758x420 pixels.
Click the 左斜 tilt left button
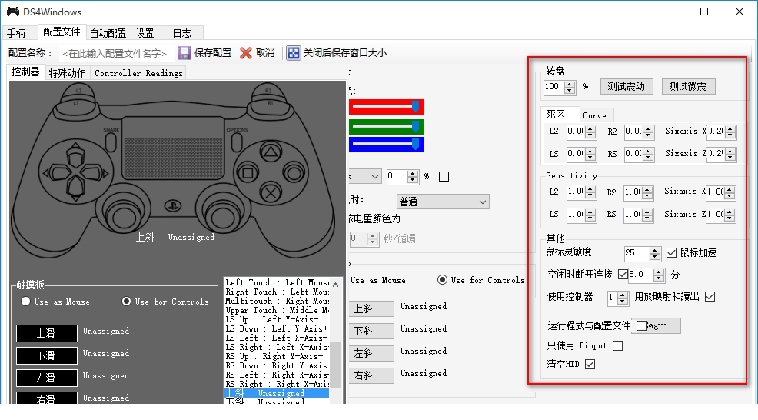pyautogui.click(x=371, y=353)
